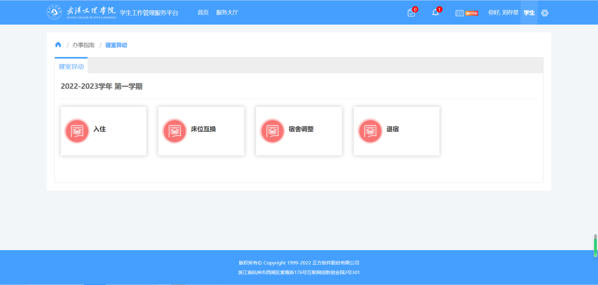Click the Wuhan College emblem logo
This screenshot has width=598, height=285.
[x=54, y=12]
